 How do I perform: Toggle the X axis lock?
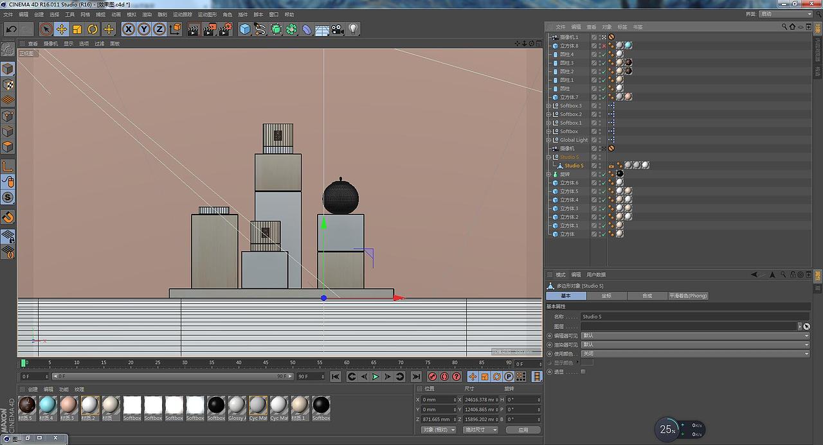(129, 29)
